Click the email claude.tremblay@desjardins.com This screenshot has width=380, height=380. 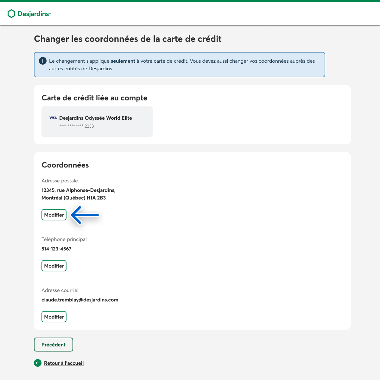(80, 300)
